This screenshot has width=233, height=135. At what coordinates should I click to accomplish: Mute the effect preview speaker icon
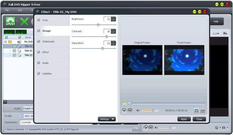pos(138,110)
